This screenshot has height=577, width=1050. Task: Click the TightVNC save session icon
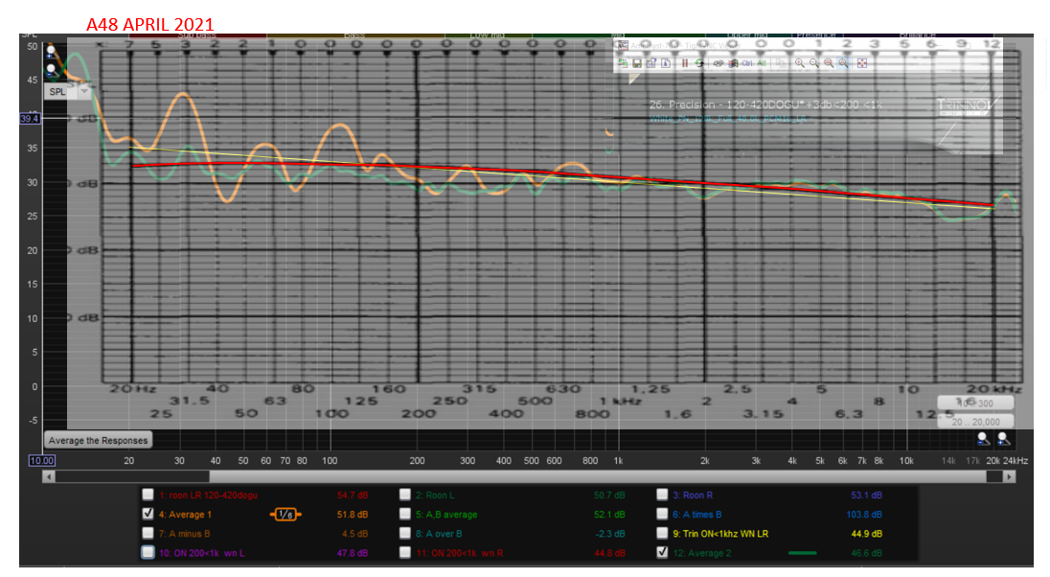pyautogui.click(x=637, y=63)
